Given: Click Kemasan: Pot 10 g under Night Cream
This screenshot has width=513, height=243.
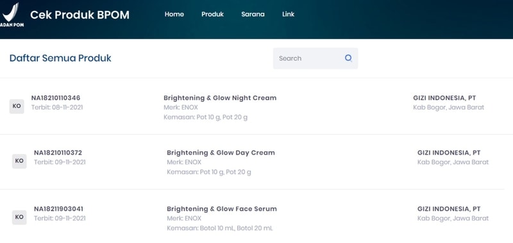Looking at the screenshot, I should coord(205,117).
